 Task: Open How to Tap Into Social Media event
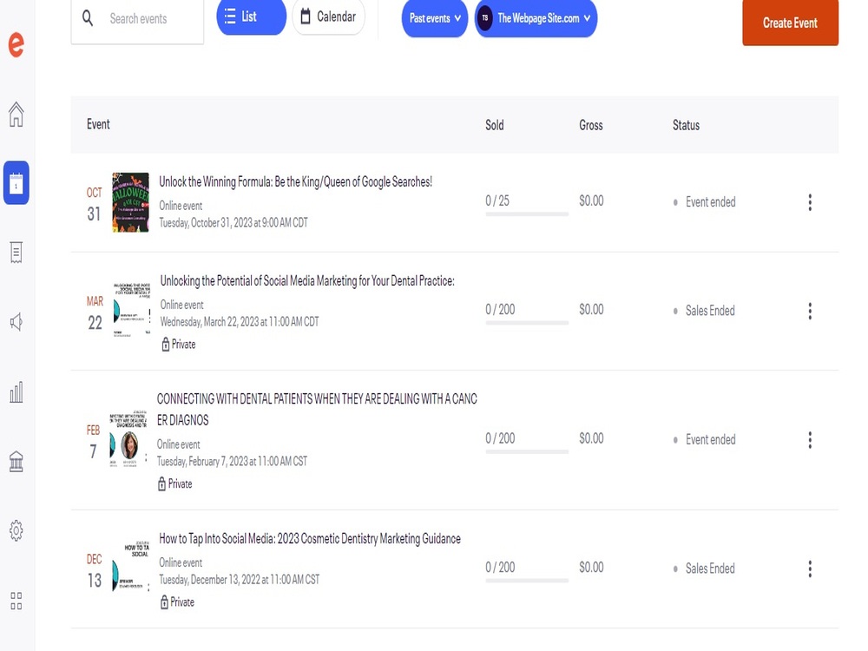310,539
